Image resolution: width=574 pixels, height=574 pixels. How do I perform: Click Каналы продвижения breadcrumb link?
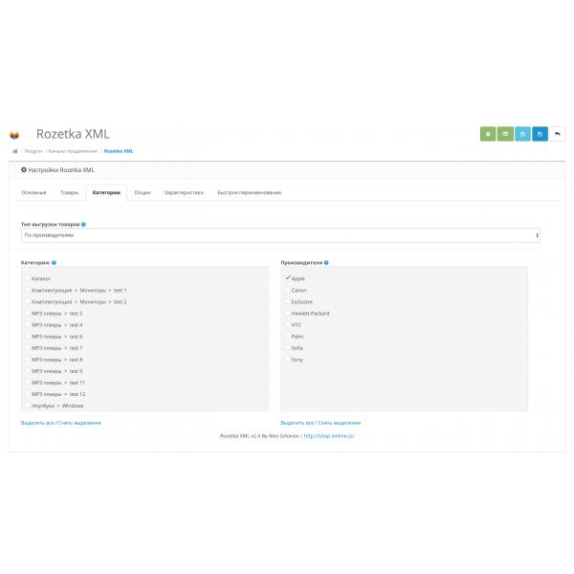[74, 151]
